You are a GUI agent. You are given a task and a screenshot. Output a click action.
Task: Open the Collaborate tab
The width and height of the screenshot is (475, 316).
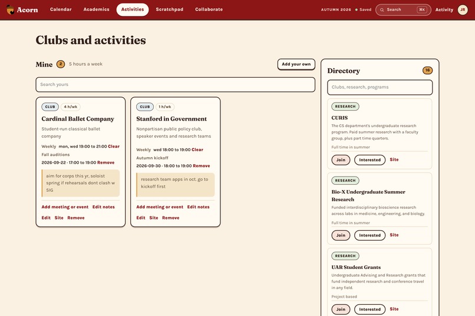coord(209,9)
